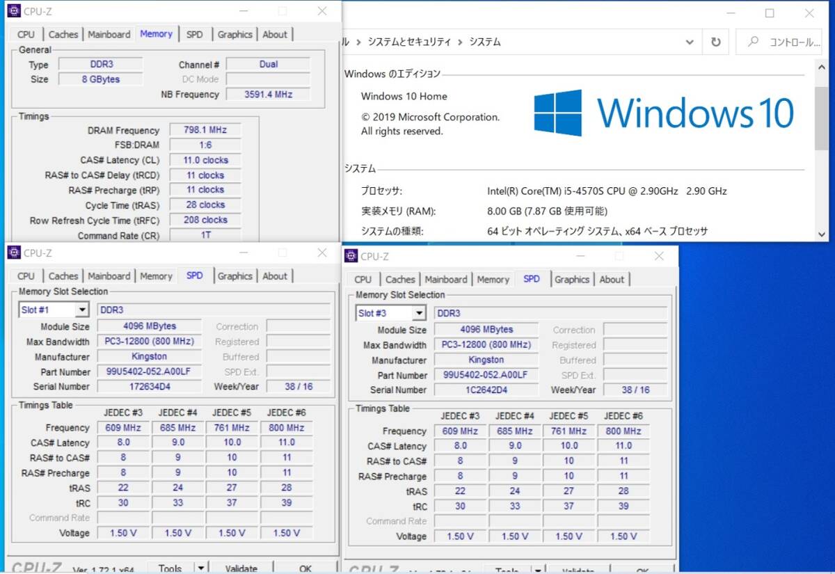Viewport: 835px width, 574px height.
Task: Click システム breadcrumb in address bar
Action: click(x=485, y=42)
